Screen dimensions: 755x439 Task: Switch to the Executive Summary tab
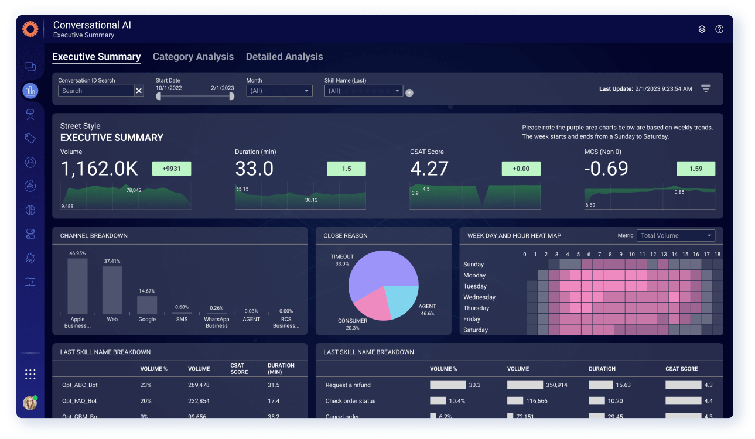pos(97,57)
